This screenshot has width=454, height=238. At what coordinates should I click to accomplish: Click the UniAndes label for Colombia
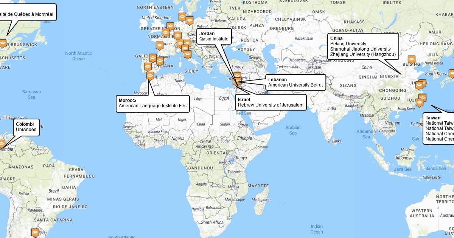26,130
